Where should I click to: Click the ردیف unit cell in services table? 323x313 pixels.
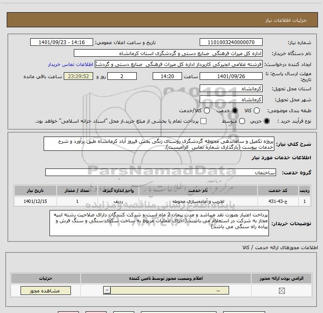[118, 201]
